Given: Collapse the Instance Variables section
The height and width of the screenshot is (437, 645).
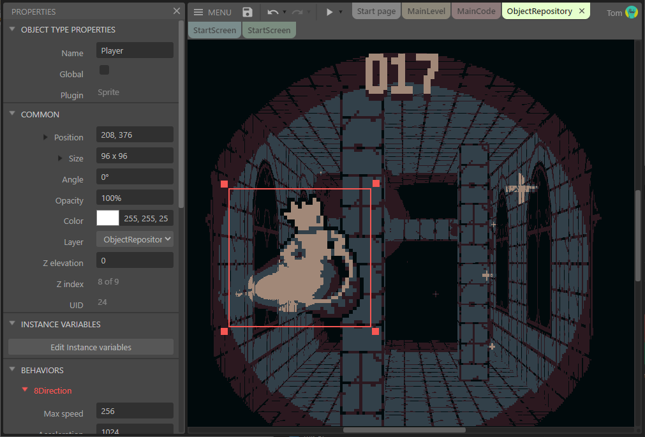Looking at the screenshot, I should coord(11,324).
